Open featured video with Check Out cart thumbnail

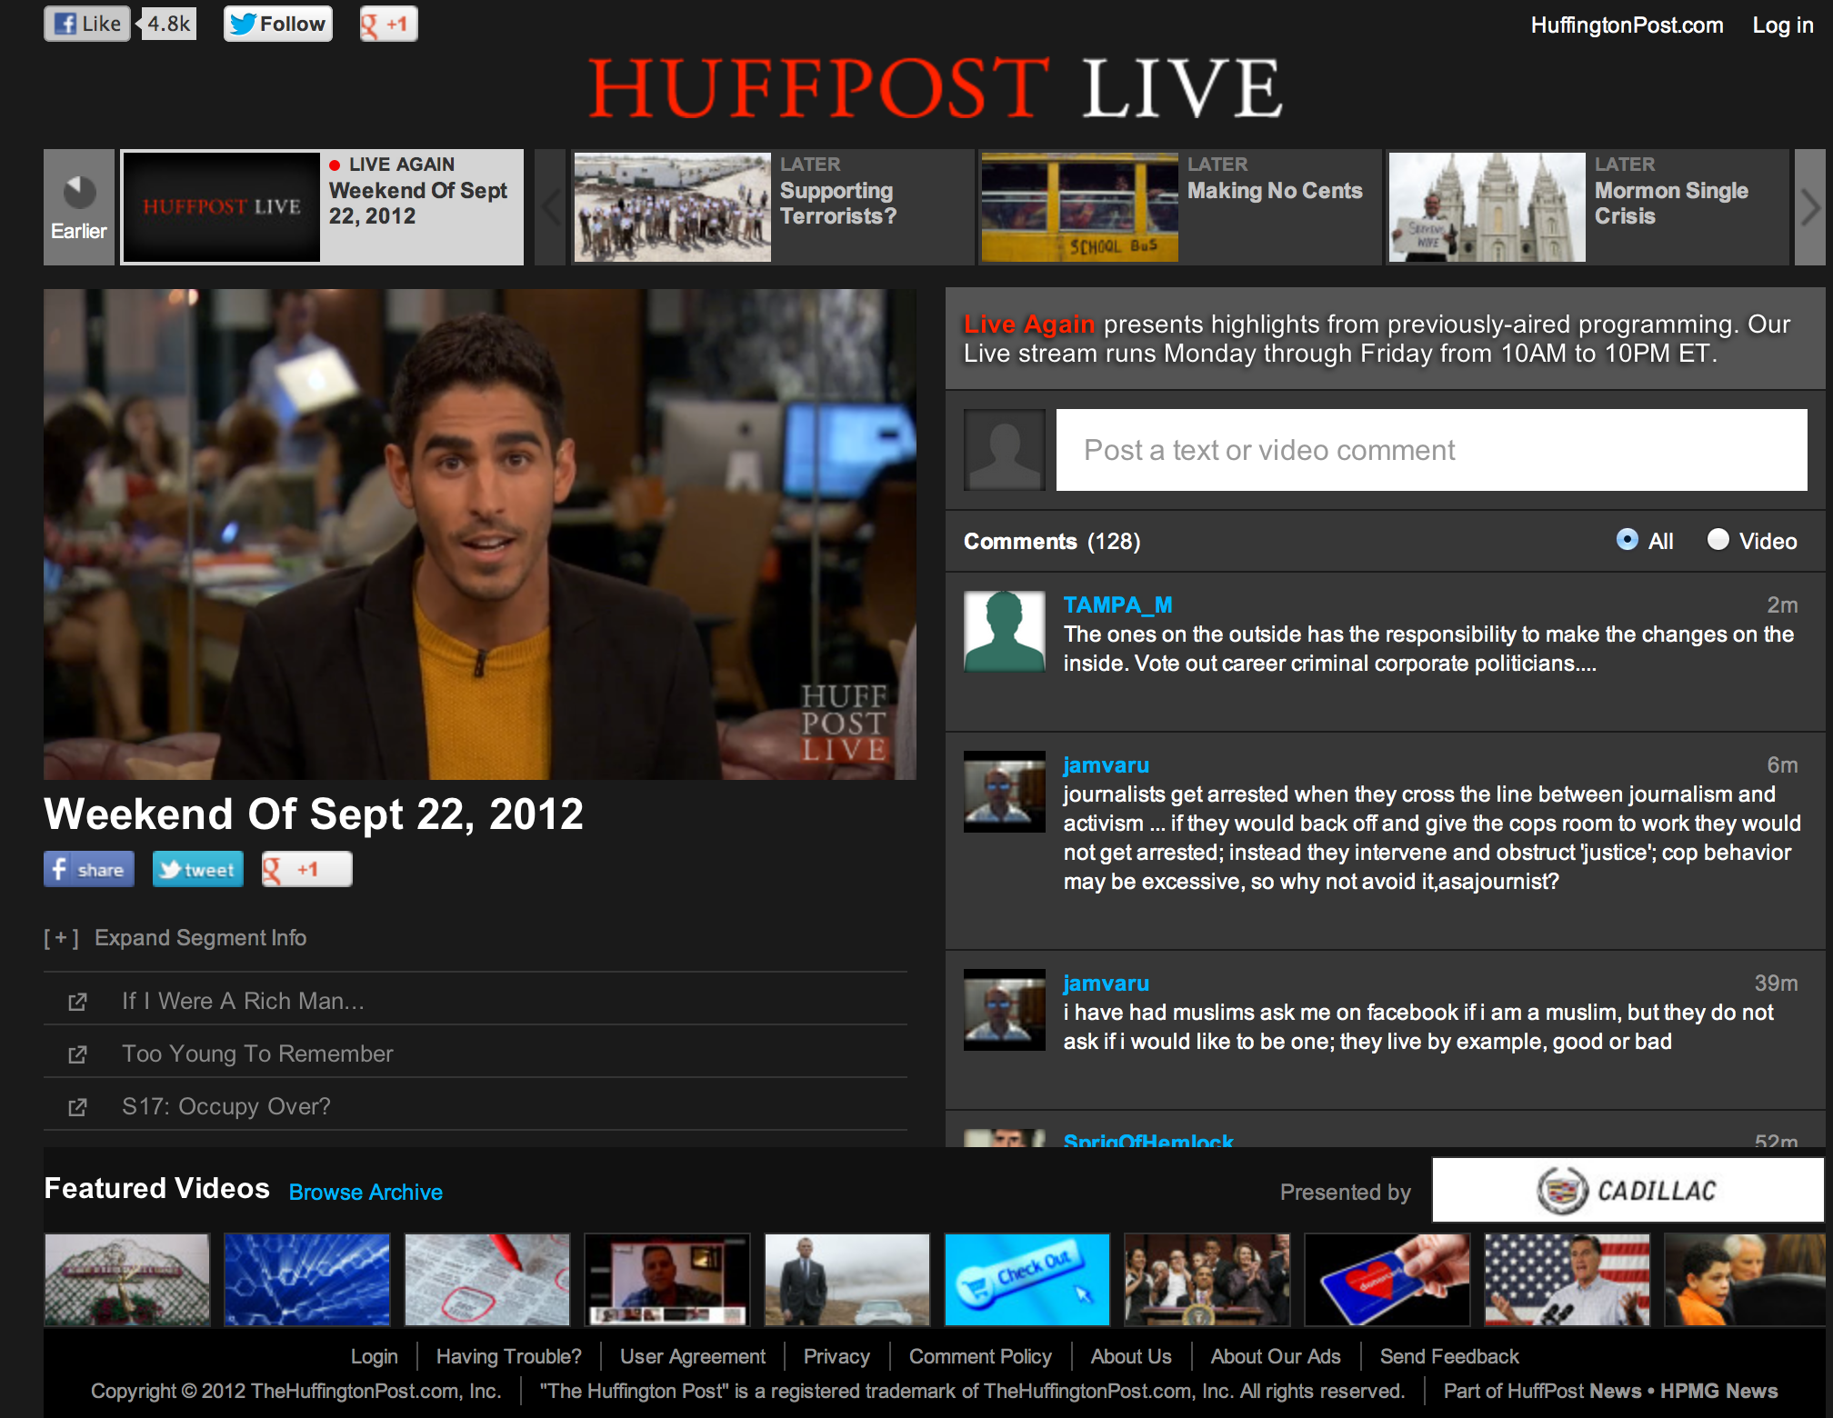click(x=1027, y=1279)
